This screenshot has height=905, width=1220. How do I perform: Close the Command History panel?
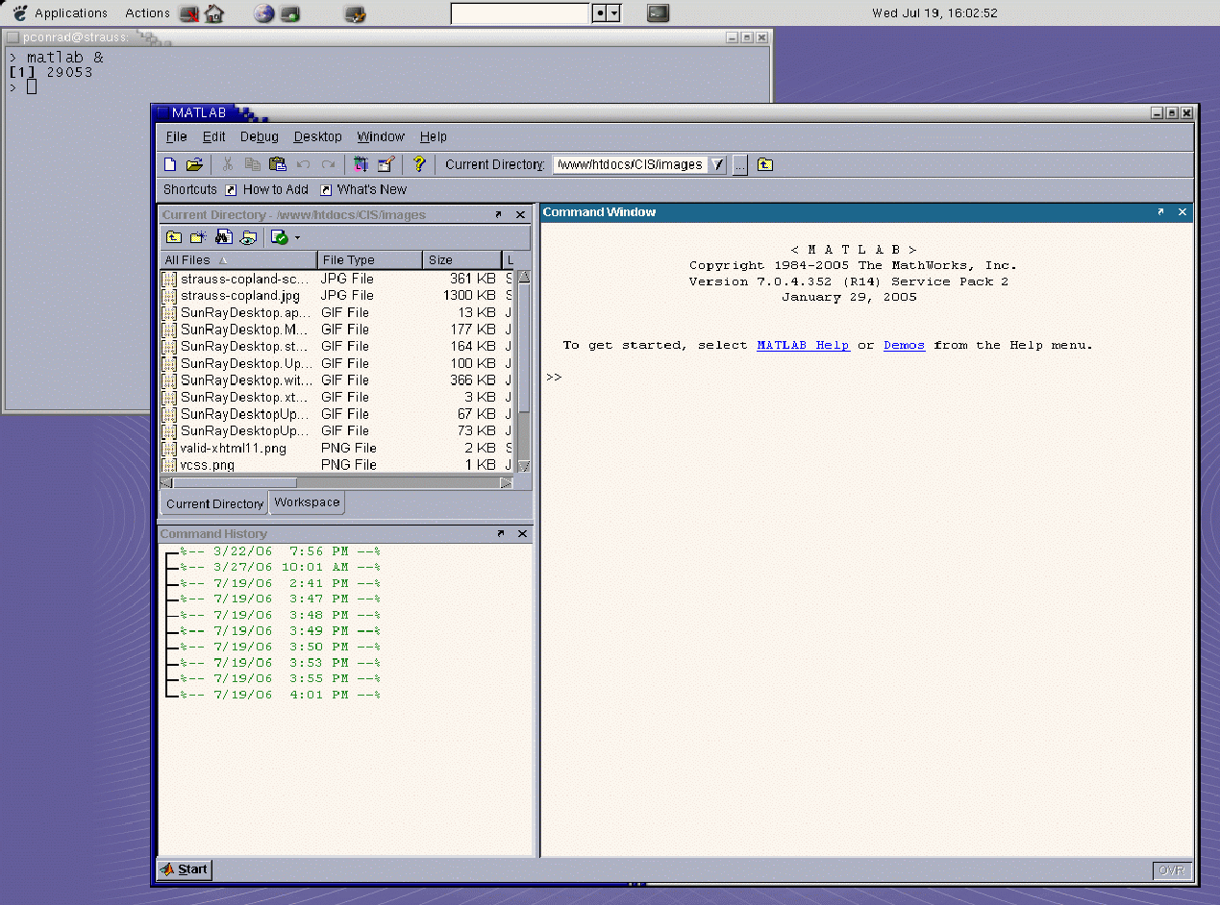522,533
